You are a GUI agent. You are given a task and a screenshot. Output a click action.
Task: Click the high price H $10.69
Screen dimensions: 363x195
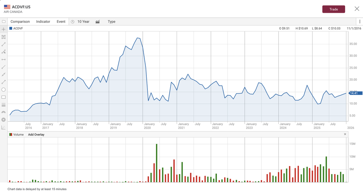(302, 28)
